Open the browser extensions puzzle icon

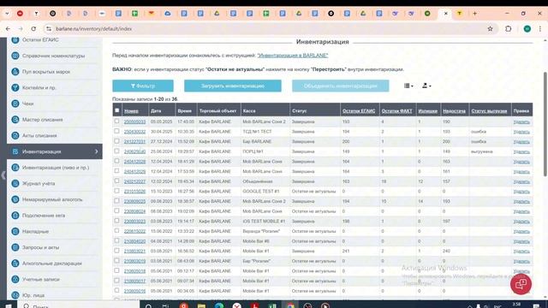[x=508, y=29]
